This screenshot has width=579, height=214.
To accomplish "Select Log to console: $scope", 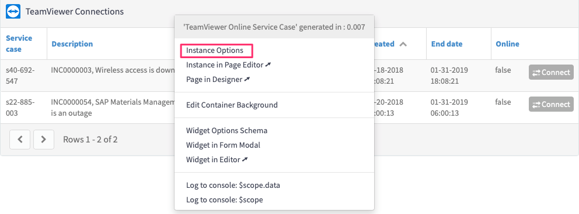I will coord(225,200).
